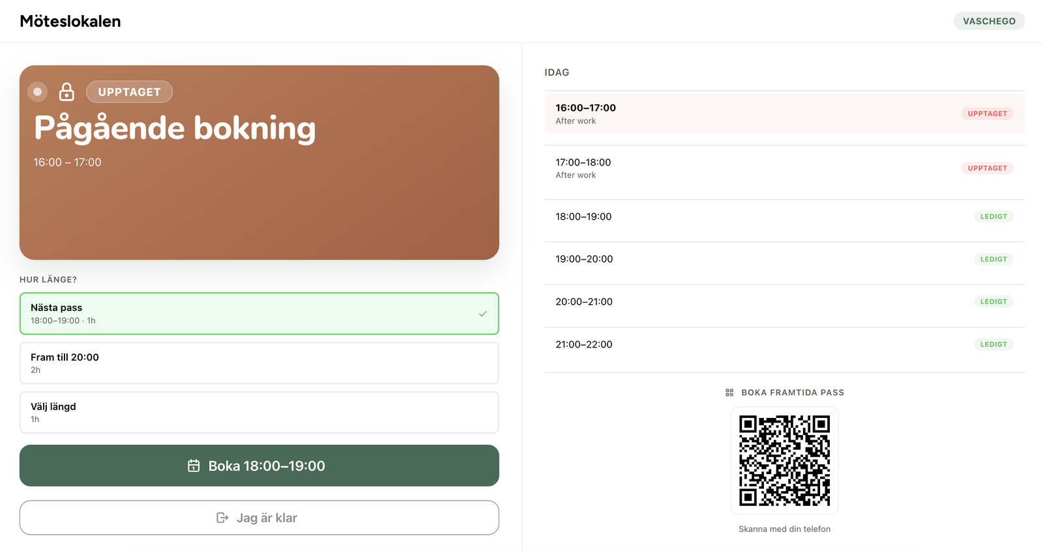Click the exit icon beside Jag är klar
This screenshot has width=1043, height=551.
pos(222,518)
